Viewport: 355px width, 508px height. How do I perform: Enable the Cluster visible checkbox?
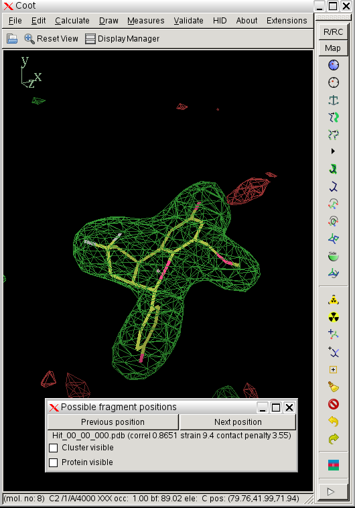tap(53, 448)
